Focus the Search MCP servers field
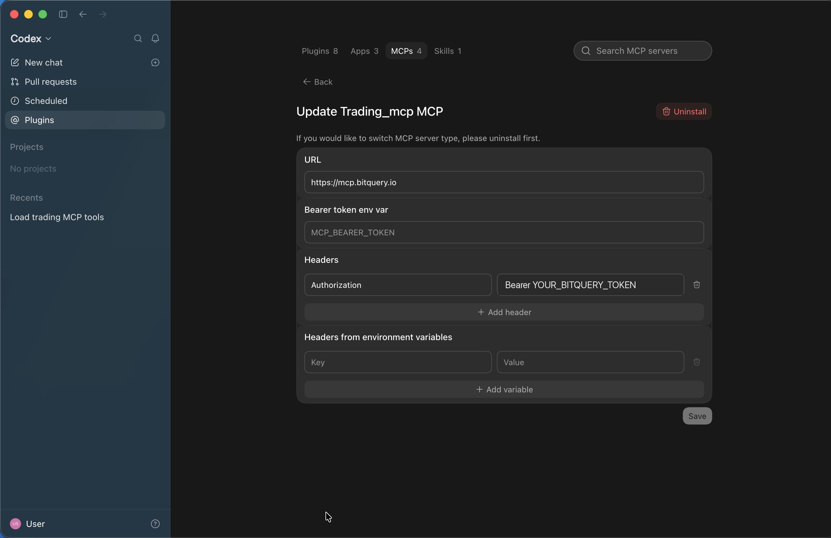Viewport: 831px width, 538px height. [x=643, y=51]
